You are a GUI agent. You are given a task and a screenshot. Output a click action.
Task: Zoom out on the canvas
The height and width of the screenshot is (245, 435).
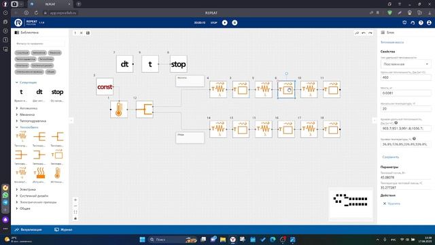pyautogui.click(x=75, y=206)
